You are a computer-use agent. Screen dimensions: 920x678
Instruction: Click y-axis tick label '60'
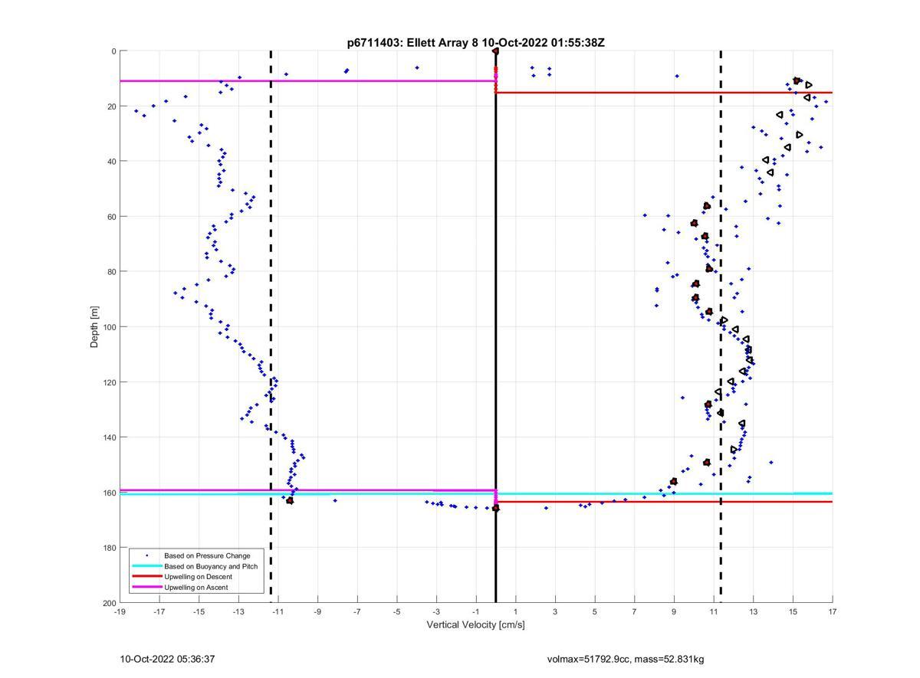111,217
